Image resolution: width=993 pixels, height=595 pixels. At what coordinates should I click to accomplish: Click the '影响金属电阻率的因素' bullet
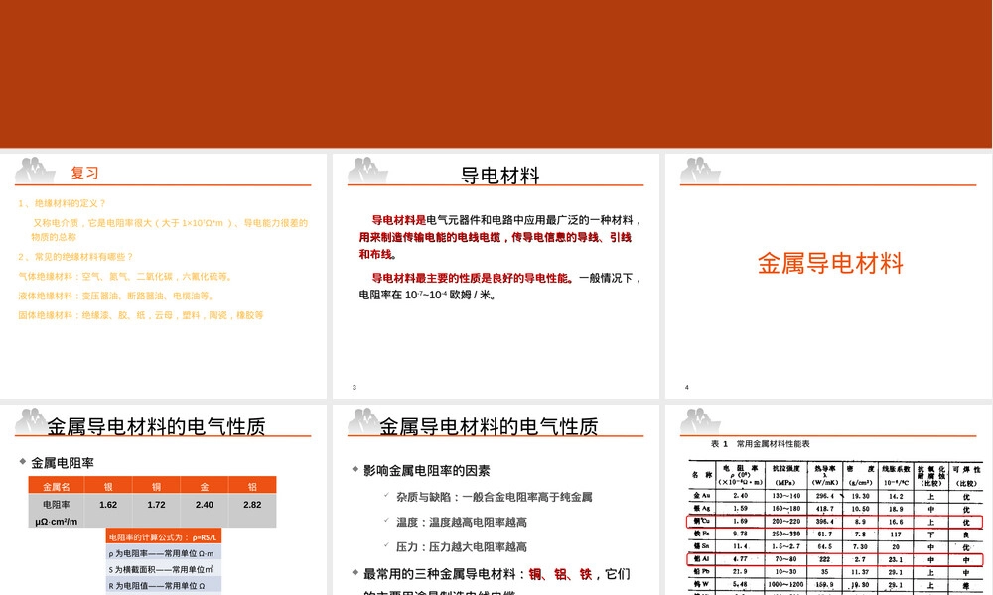pos(426,470)
